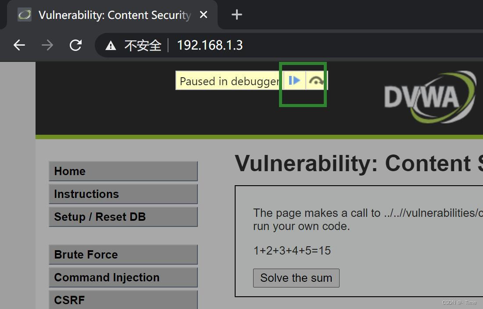Click the DVWA logo

pos(429,97)
